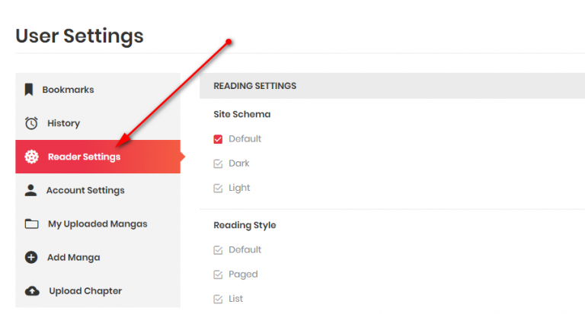Check the Default reading style checkbox
Screen dimensions: 585x314
click(x=218, y=250)
